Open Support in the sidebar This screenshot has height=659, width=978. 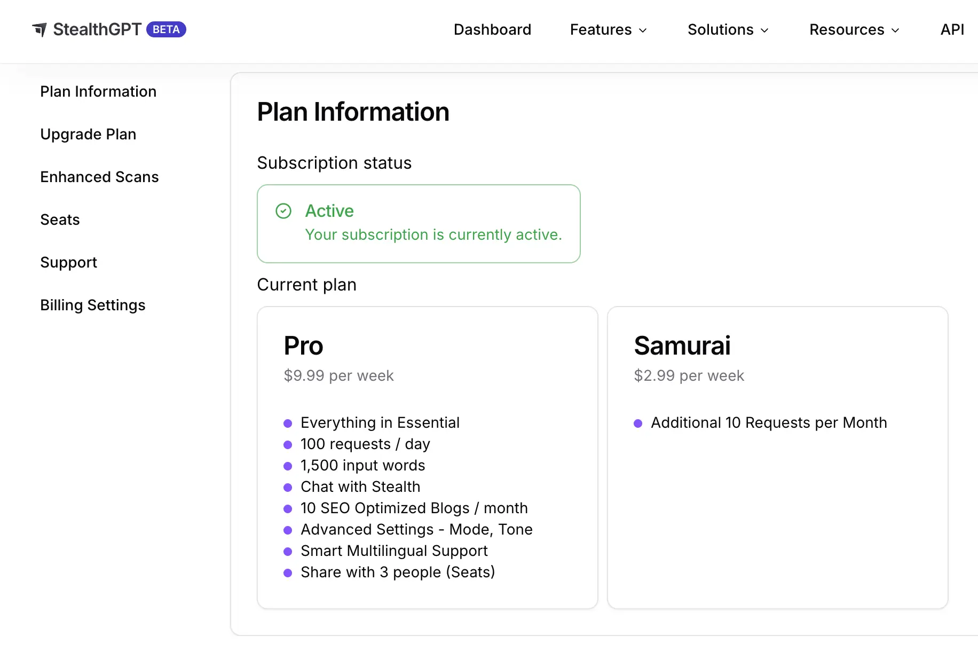pos(68,262)
